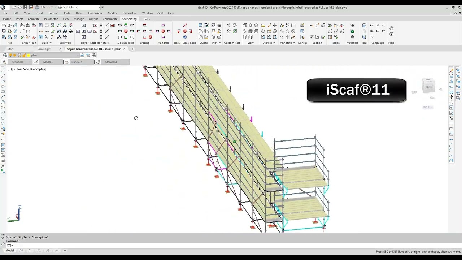Select the Start document tab

click(x=10, y=49)
